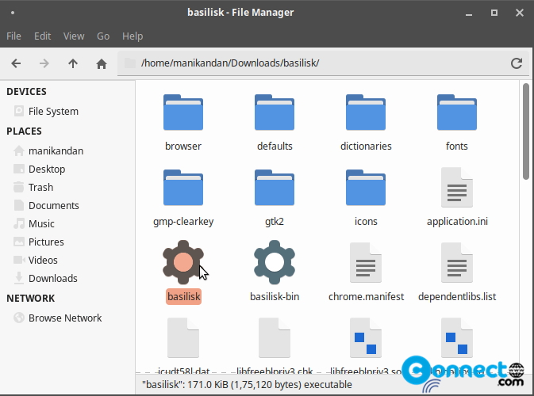Open the Go menu
Screen dimensions: 534x396
[103, 36]
